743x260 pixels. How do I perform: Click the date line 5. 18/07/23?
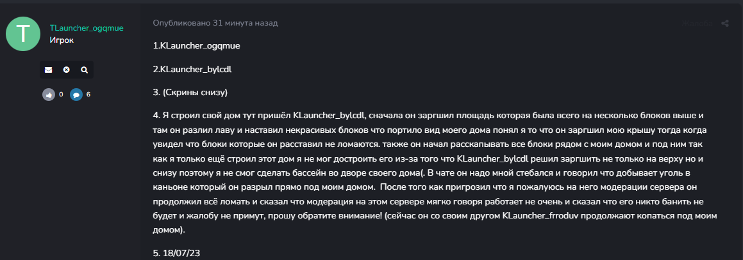point(177,253)
